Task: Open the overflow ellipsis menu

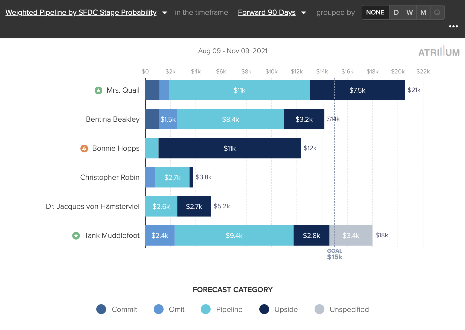Action: click(x=454, y=26)
